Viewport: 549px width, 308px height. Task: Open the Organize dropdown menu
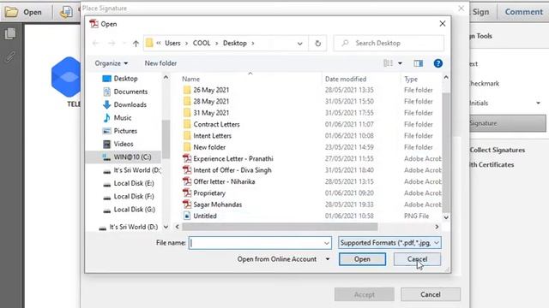[x=111, y=63]
